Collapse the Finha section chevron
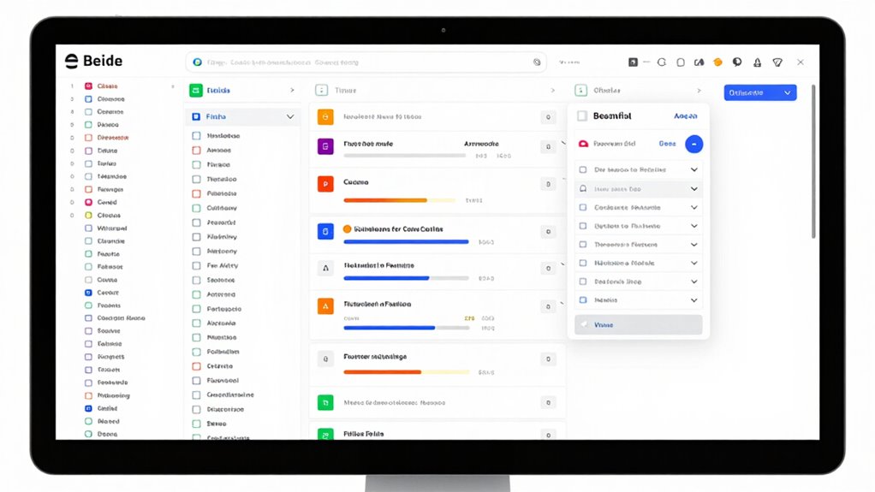875x492 pixels. (x=290, y=116)
